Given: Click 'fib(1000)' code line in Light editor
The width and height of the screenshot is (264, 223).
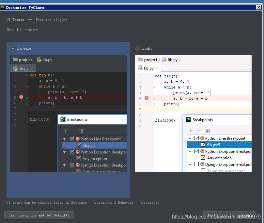Looking at the screenshot, I should (x=165, y=120).
